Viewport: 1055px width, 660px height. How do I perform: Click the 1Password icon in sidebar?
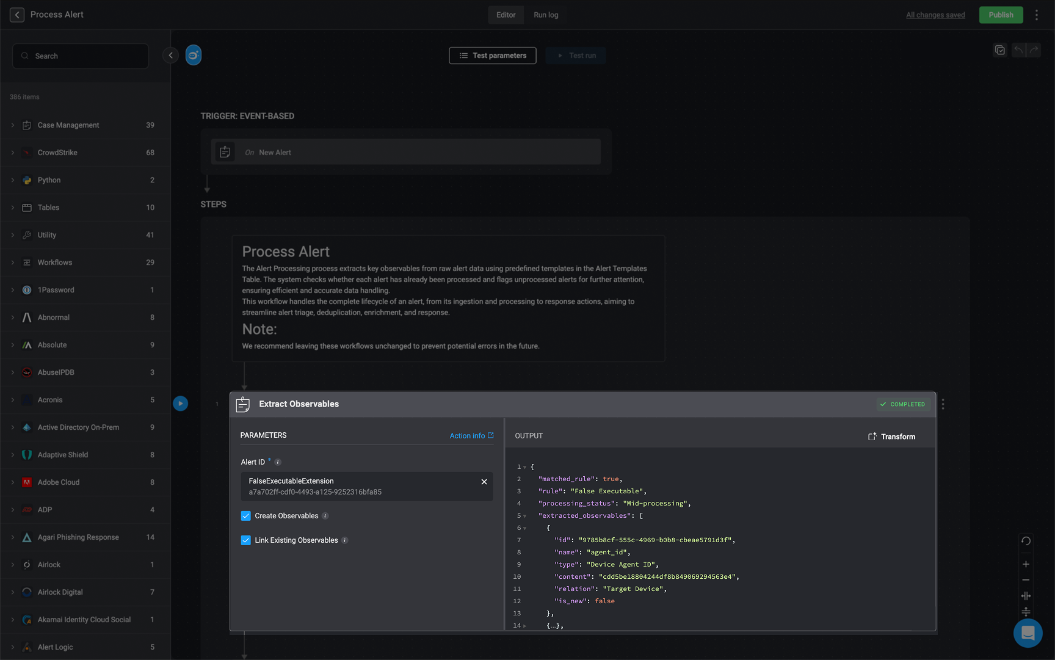pyautogui.click(x=27, y=290)
